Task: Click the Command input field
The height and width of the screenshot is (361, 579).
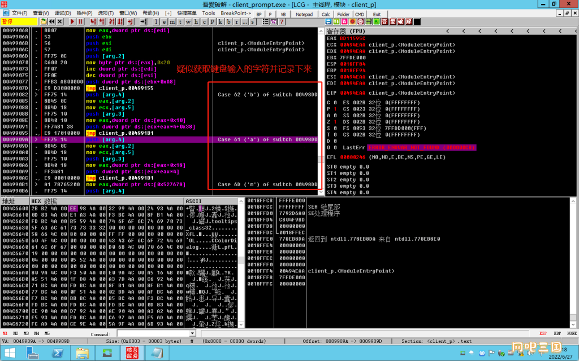Action: (153, 333)
